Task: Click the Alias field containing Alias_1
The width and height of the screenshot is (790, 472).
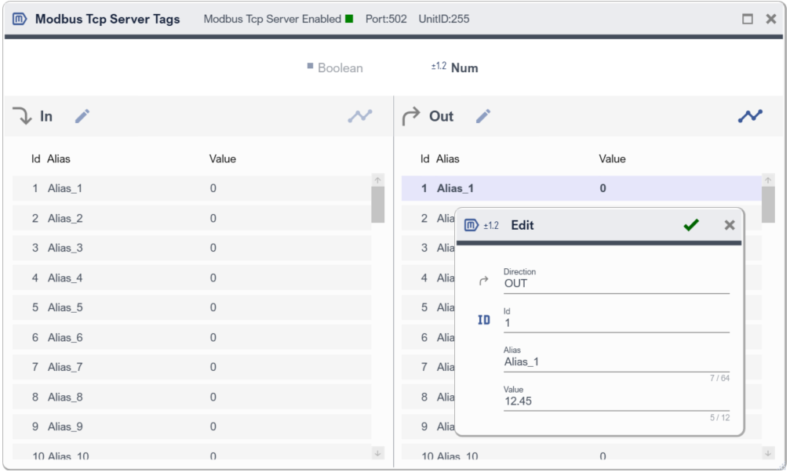Action: coord(616,362)
